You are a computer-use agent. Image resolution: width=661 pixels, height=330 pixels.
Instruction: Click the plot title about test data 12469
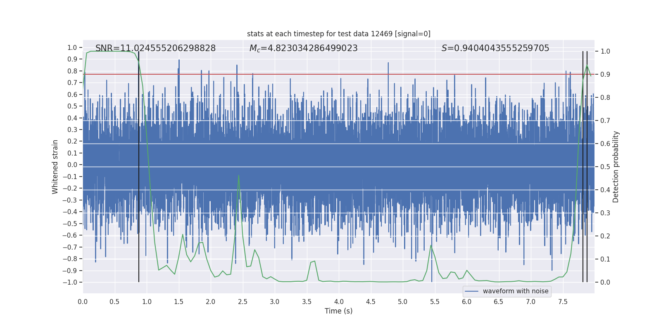point(339,34)
